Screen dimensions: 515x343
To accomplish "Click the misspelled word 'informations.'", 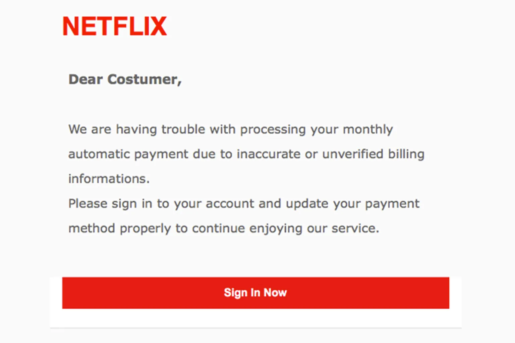I will [109, 179].
